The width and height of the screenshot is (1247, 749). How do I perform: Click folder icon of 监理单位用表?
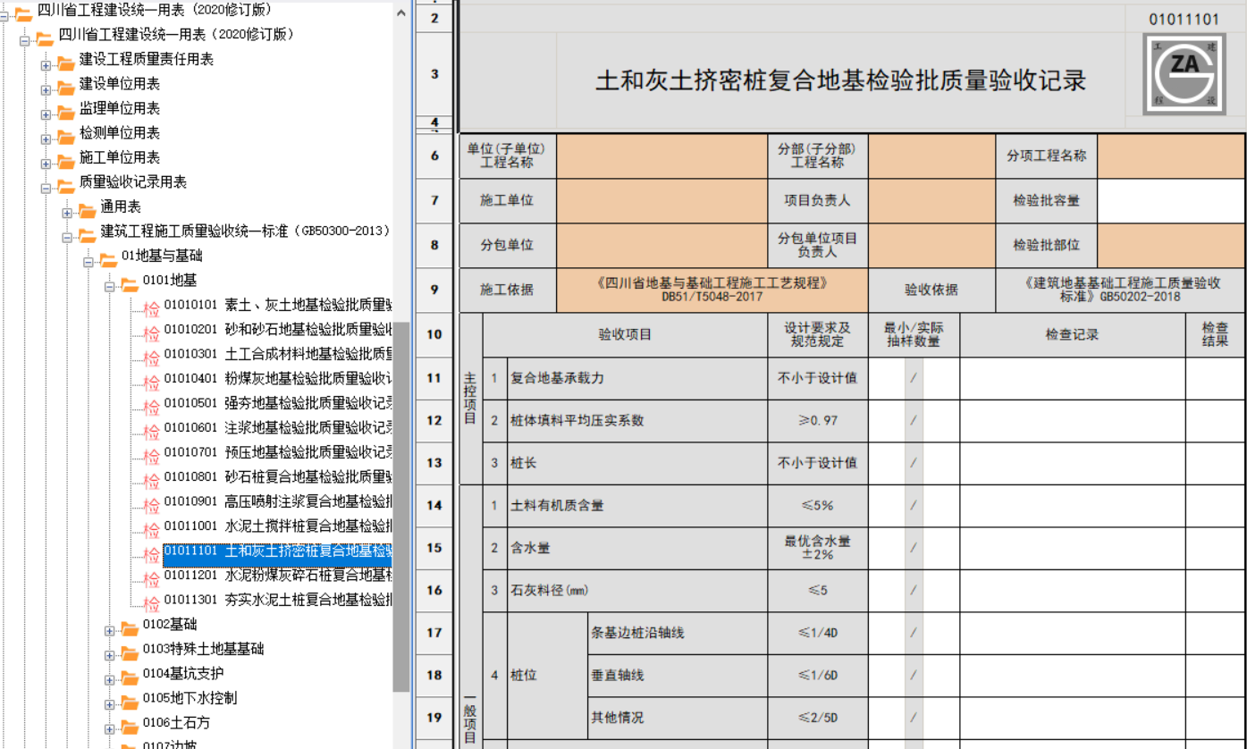66,111
